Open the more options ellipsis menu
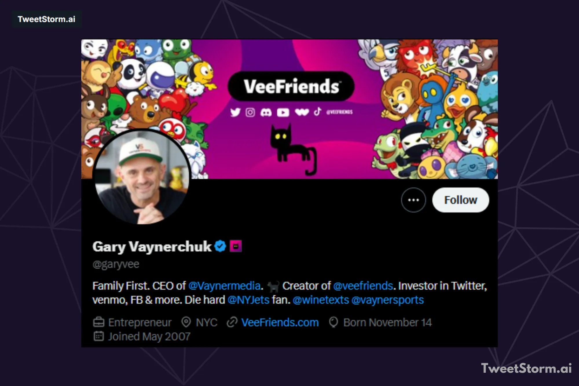Screen dimensions: 579x386 click(x=413, y=200)
